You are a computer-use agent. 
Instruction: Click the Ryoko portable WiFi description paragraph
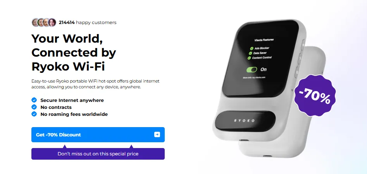pos(95,84)
